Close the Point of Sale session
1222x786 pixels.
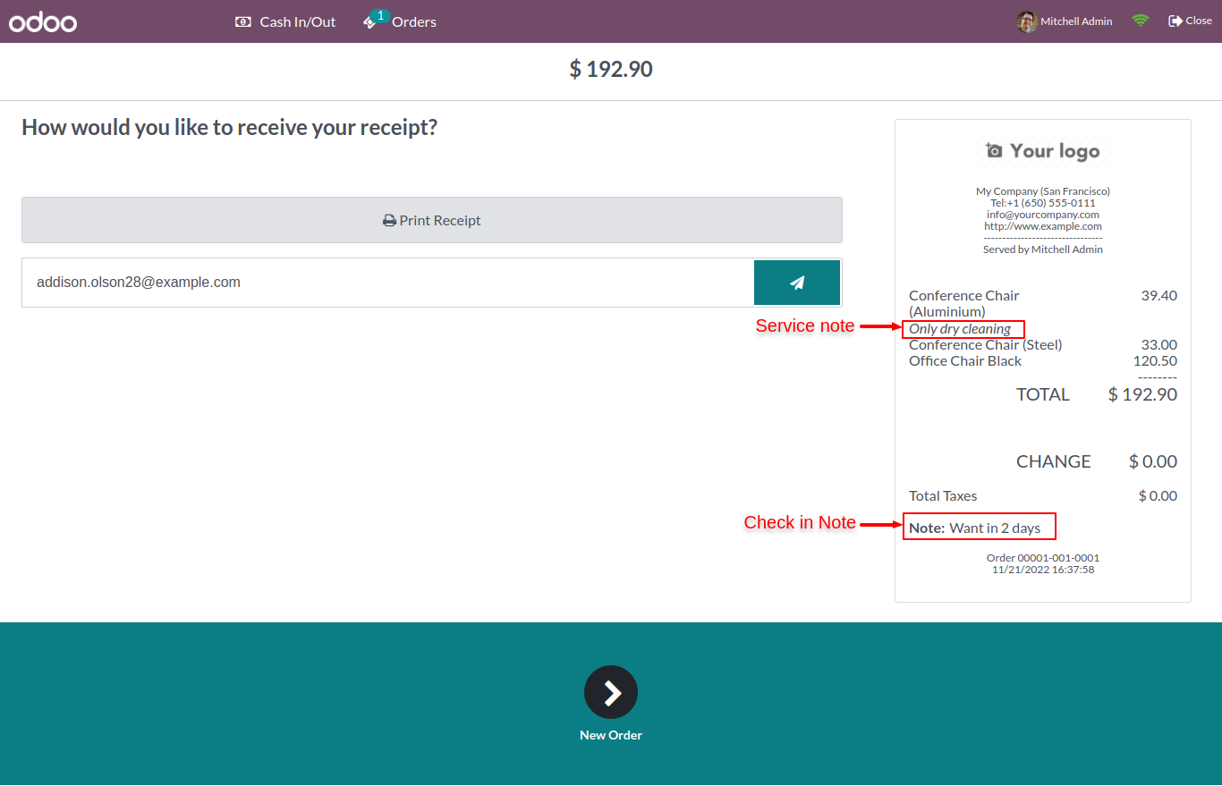[1190, 21]
